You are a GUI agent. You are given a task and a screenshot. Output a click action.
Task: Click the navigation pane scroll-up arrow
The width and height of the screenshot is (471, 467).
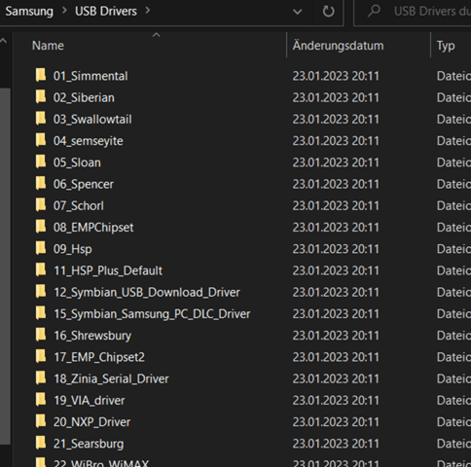4,41
